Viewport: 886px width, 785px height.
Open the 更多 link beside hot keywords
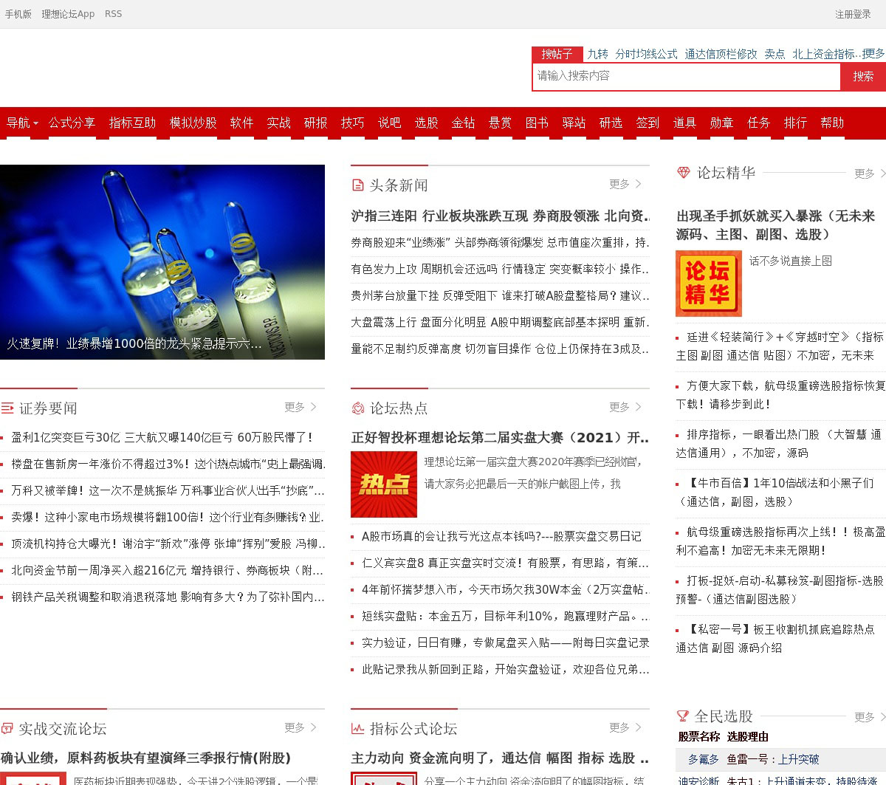click(x=873, y=53)
